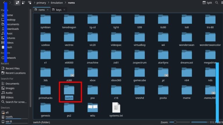Select the switch folder
This screenshot has width=223, height=125.
(x=69, y=92)
